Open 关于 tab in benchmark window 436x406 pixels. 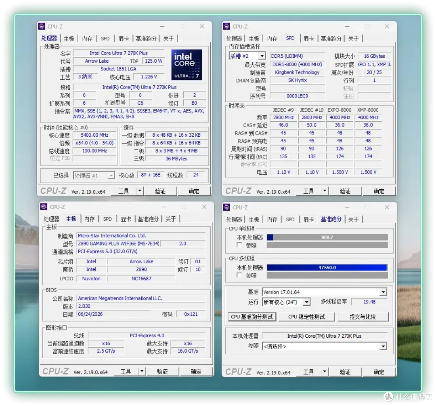click(353, 219)
